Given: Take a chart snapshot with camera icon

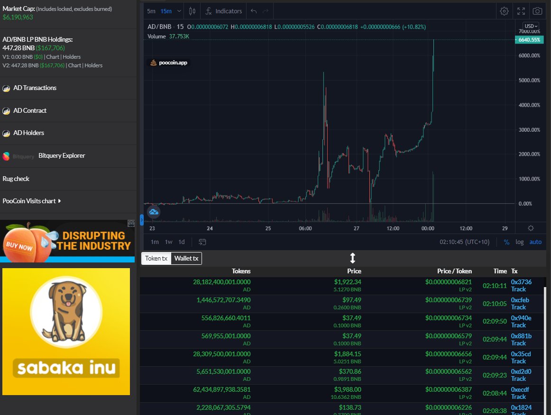Looking at the screenshot, I should click(537, 11).
